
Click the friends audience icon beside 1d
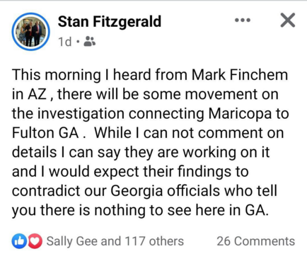tap(90, 42)
